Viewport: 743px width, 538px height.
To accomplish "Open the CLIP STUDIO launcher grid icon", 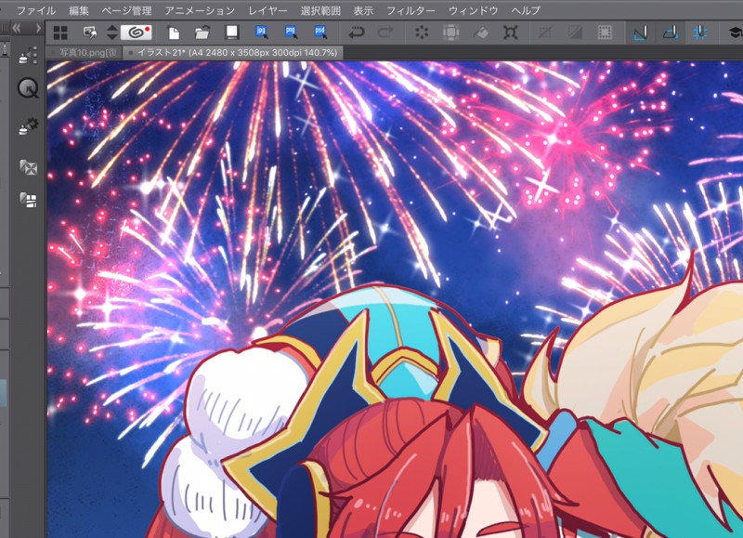I will point(60,33).
